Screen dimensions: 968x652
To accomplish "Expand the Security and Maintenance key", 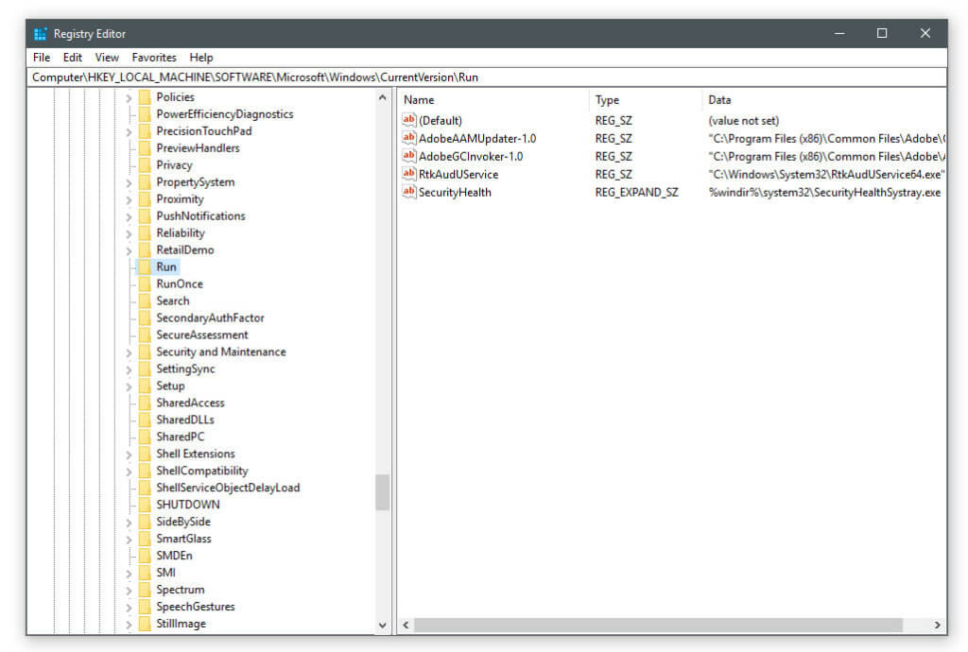I will click(129, 352).
